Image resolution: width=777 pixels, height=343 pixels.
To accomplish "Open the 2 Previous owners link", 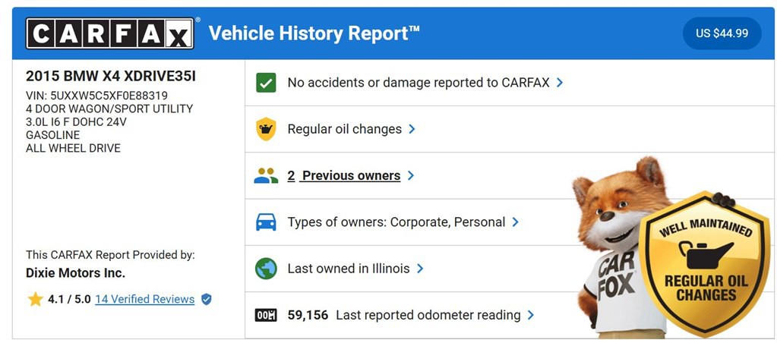I will (x=344, y=176).
